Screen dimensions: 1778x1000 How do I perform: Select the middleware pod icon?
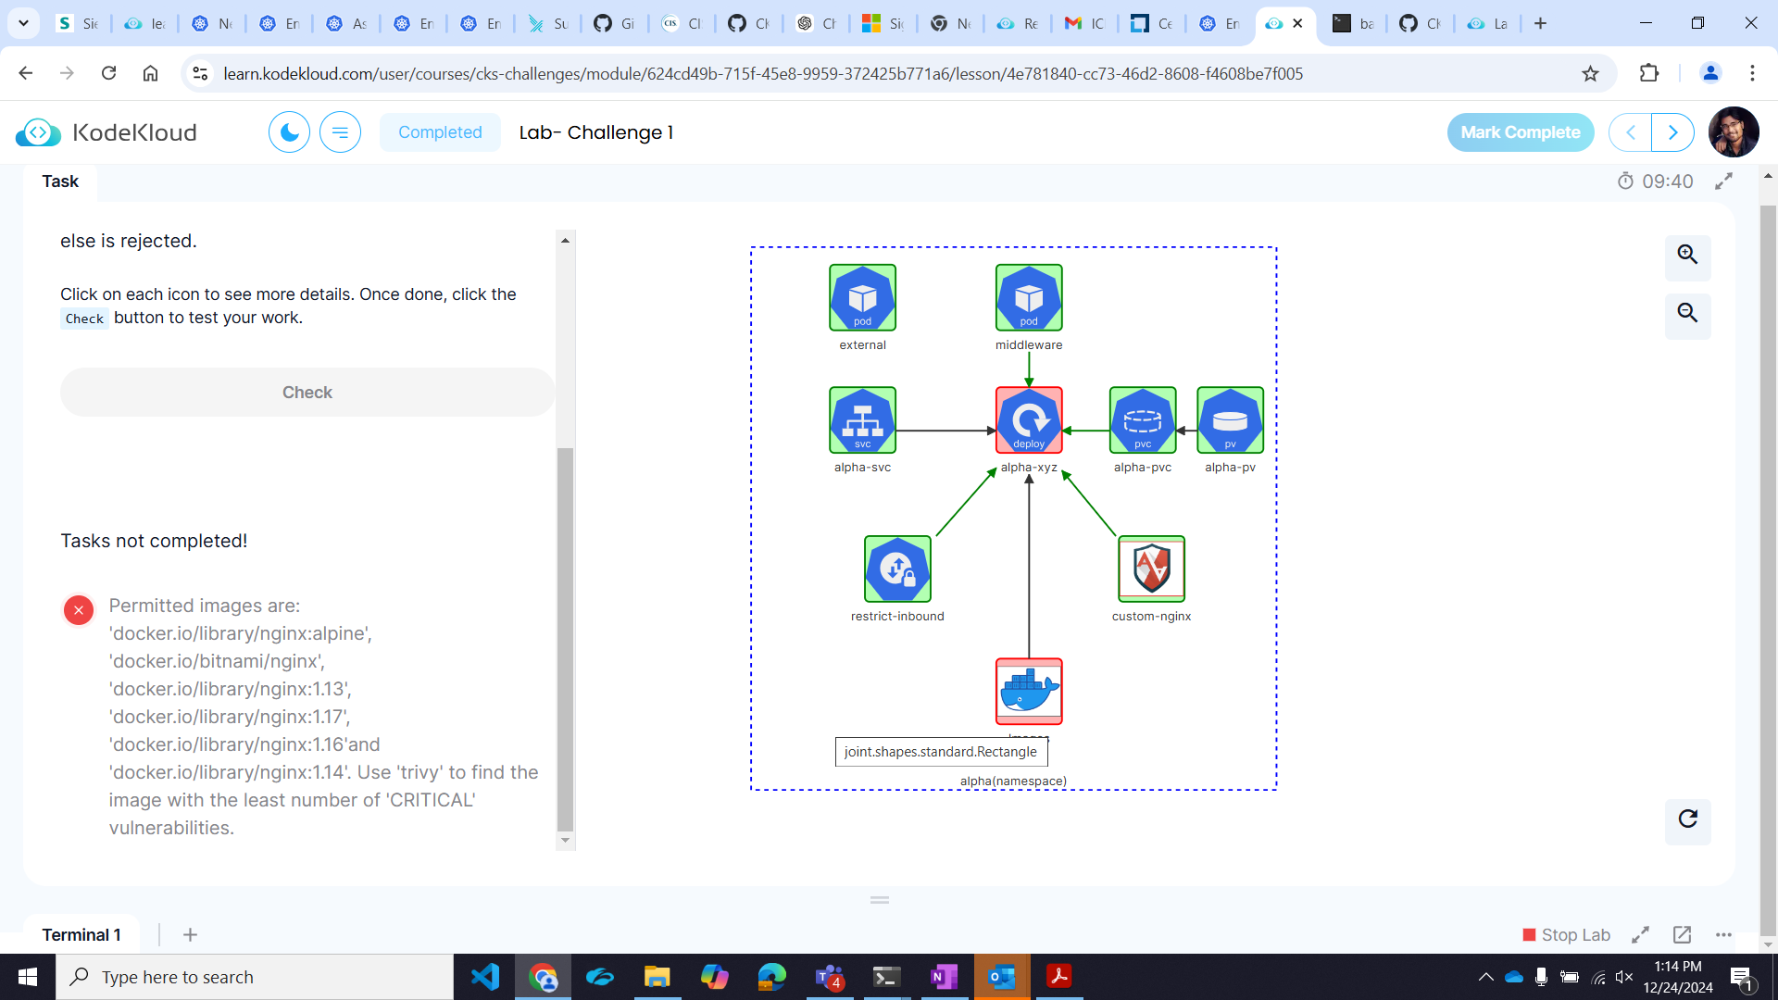click(1029, 297)
